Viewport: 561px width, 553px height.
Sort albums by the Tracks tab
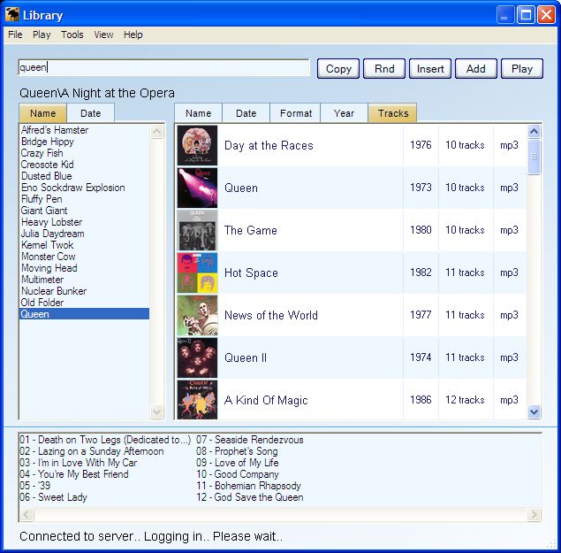click(x=393, y=113)
